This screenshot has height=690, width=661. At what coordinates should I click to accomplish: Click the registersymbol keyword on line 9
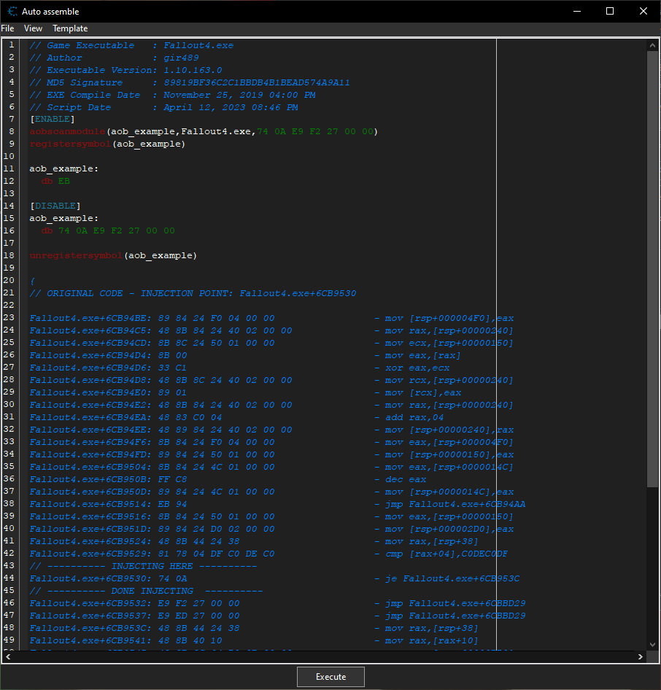[x=70, y=144]
